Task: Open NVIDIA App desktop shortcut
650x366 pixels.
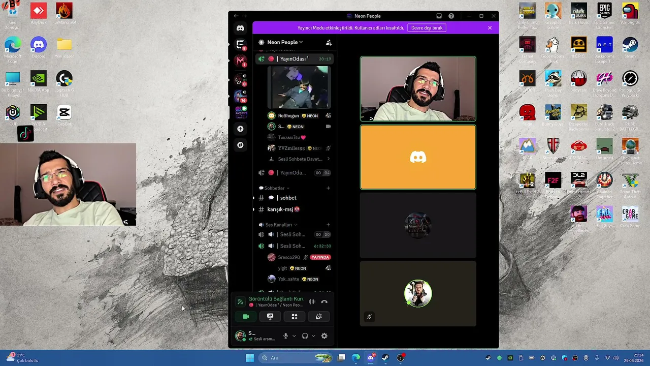Action: (39, 81)
